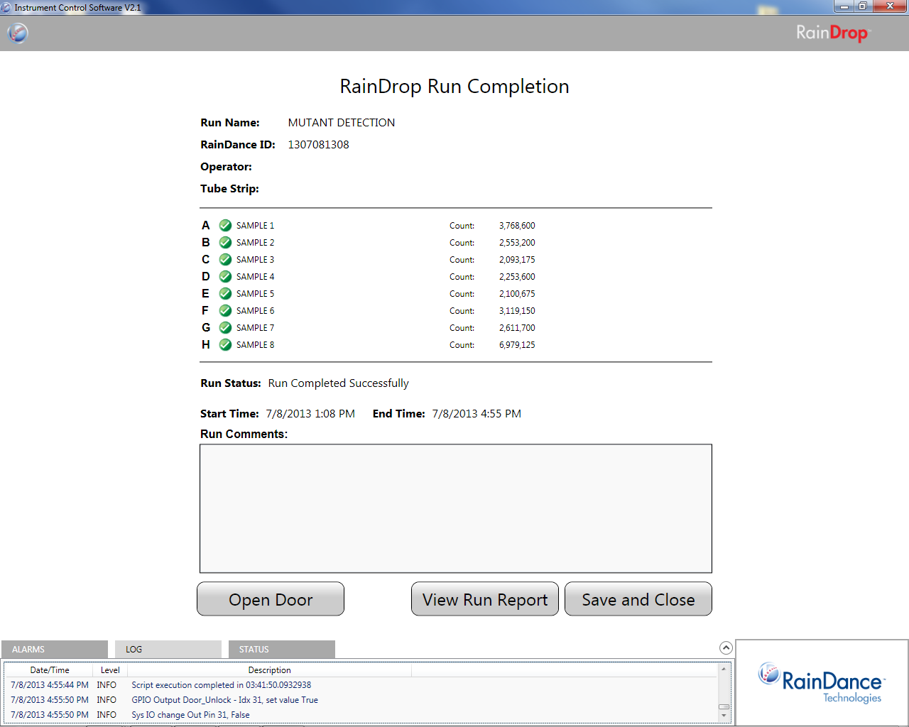The width and height of the screenshot is (909, 727).
Task: Click inside the Run Comments text box
Action: point(455,508)
